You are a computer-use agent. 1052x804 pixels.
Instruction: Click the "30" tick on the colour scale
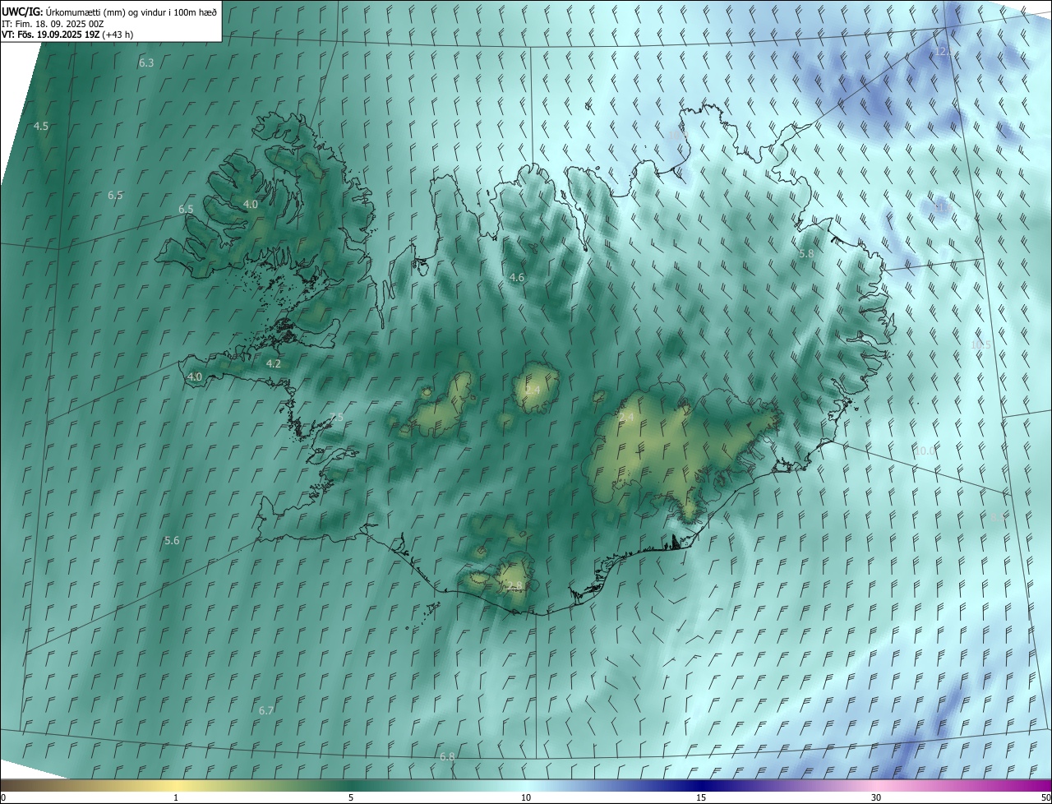point(876,798)
